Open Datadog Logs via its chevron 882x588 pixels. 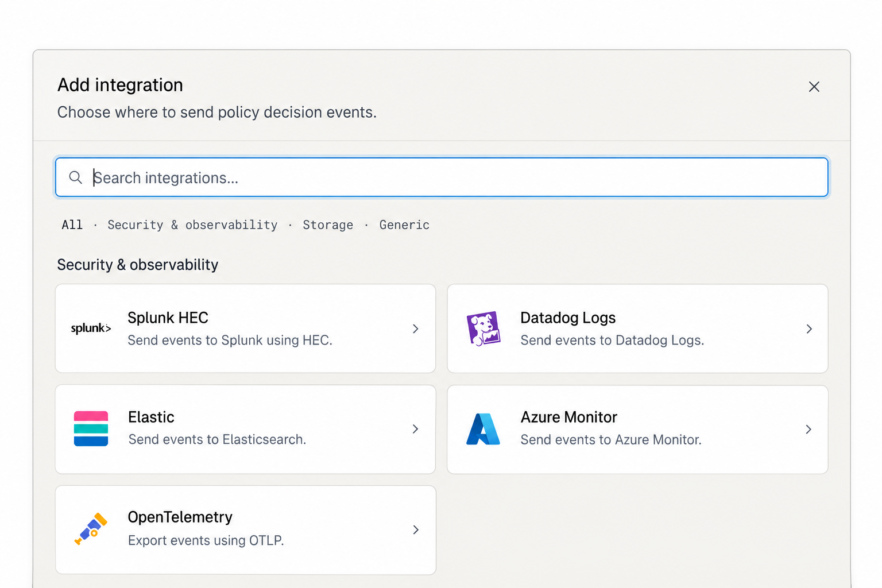point(809,328)
